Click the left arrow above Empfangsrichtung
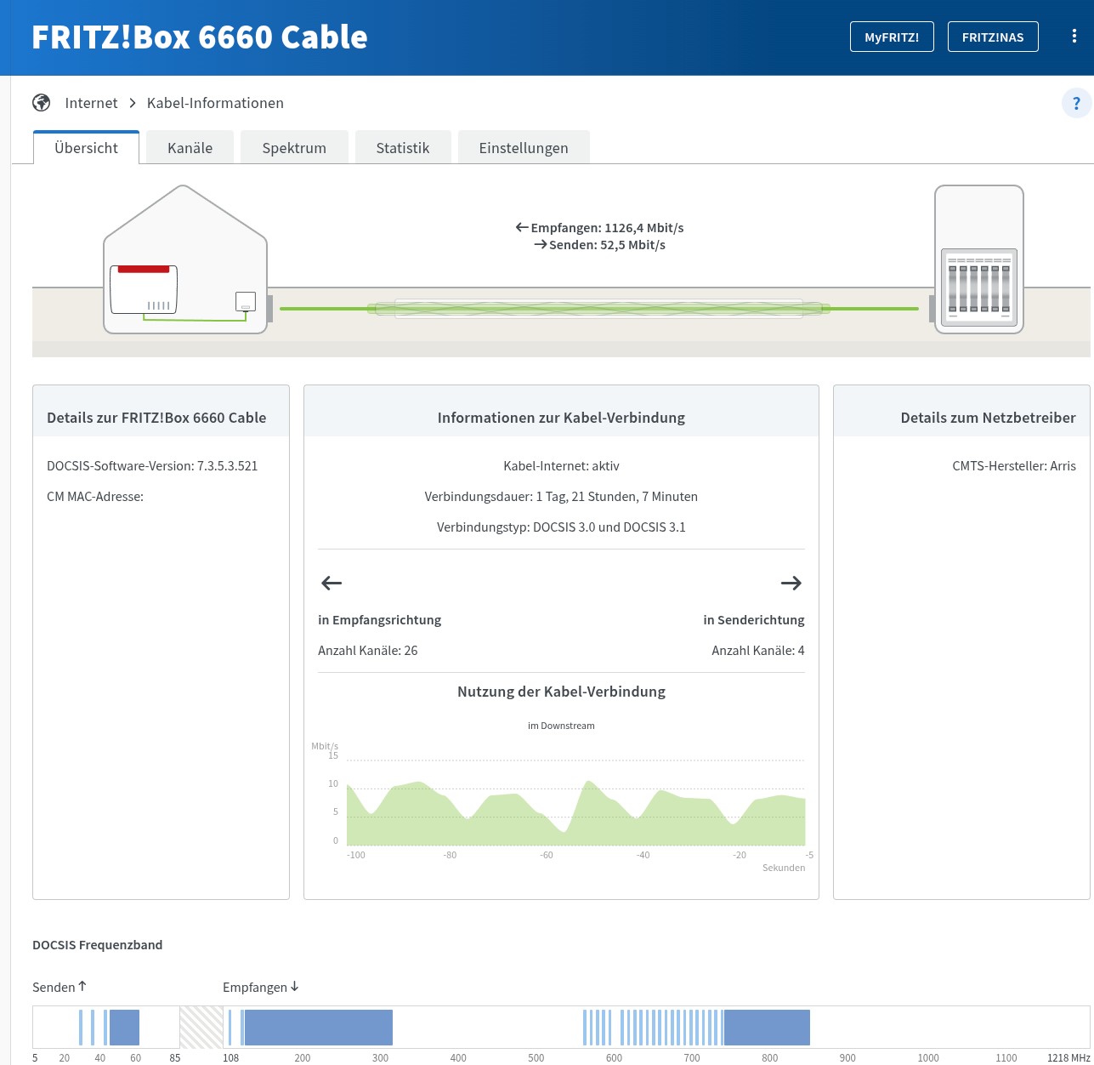This screenshot has height=1065, width=1094. (x=332, y=583)
